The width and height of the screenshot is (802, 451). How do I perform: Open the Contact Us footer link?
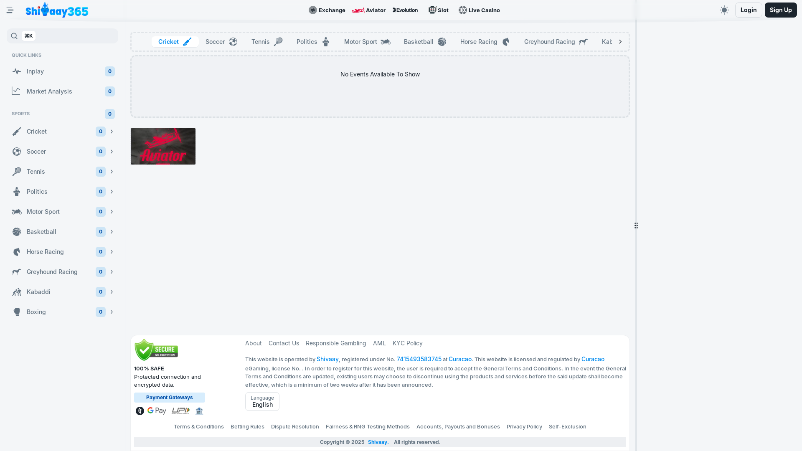tap(284, 343)
